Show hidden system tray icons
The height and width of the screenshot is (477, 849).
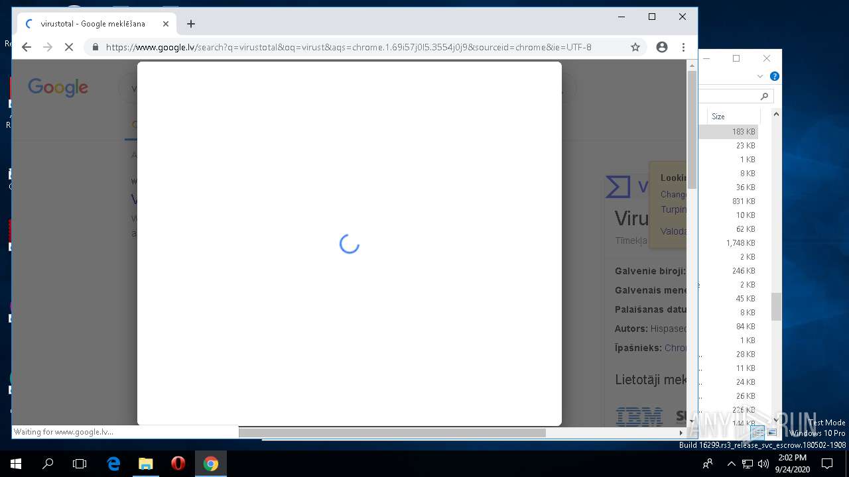[732, 464]
